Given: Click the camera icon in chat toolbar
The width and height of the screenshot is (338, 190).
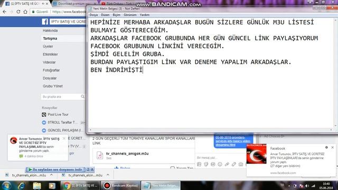Looking at the screenshot, I should (241, 164).
